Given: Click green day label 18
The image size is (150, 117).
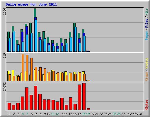Looking at the screenshot, I should tap(83, 114).
